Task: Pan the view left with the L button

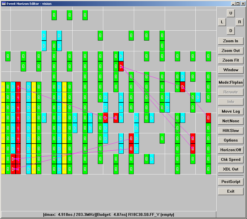Action: click(222, 22)
